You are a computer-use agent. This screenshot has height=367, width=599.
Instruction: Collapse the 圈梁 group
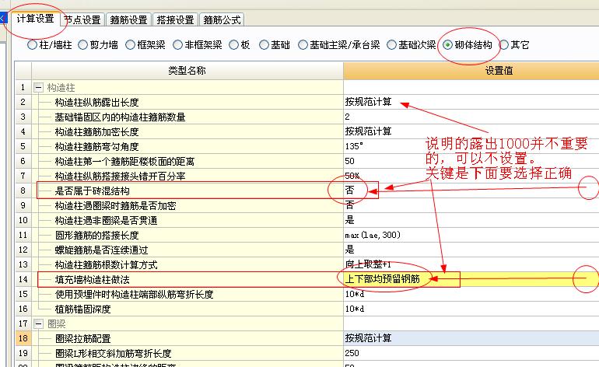38,323
